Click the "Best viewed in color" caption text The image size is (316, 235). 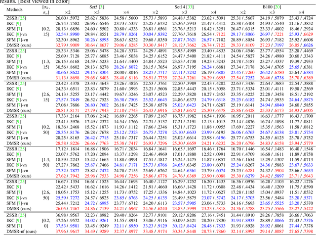pyautogui.click(x=40, y=1)
